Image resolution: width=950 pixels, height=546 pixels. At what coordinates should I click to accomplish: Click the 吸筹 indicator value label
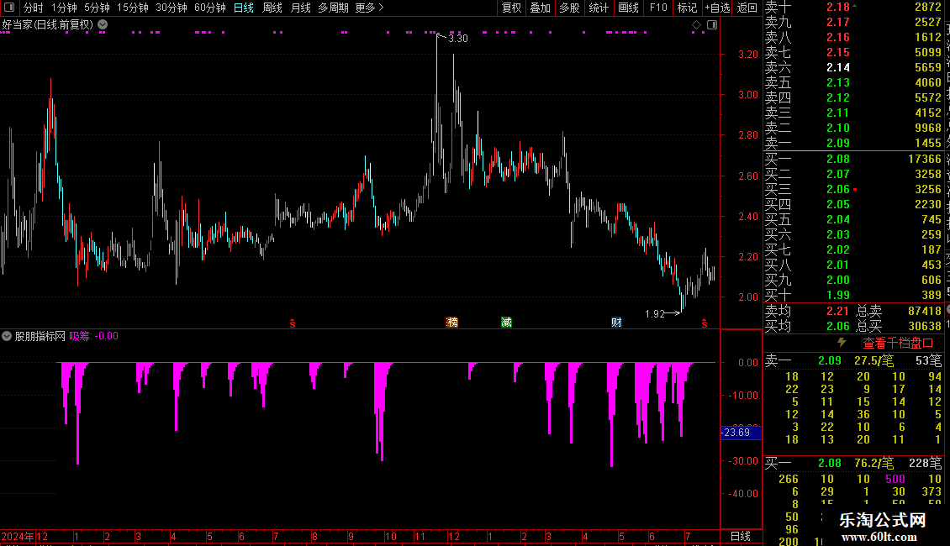[94, 336]
